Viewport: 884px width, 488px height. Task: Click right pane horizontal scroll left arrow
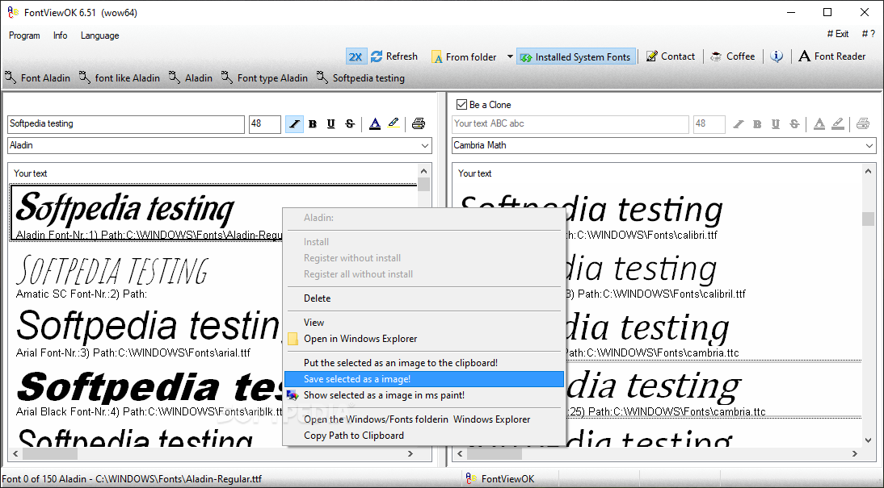pyautogui.click(x=460, y=453)
